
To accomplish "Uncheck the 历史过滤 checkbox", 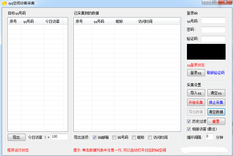I will point(189,121).
